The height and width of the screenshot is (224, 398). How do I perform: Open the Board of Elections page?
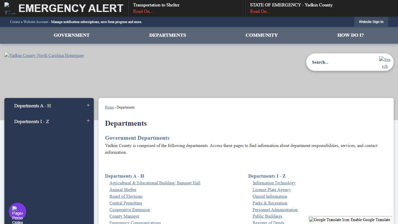[126, 196]
